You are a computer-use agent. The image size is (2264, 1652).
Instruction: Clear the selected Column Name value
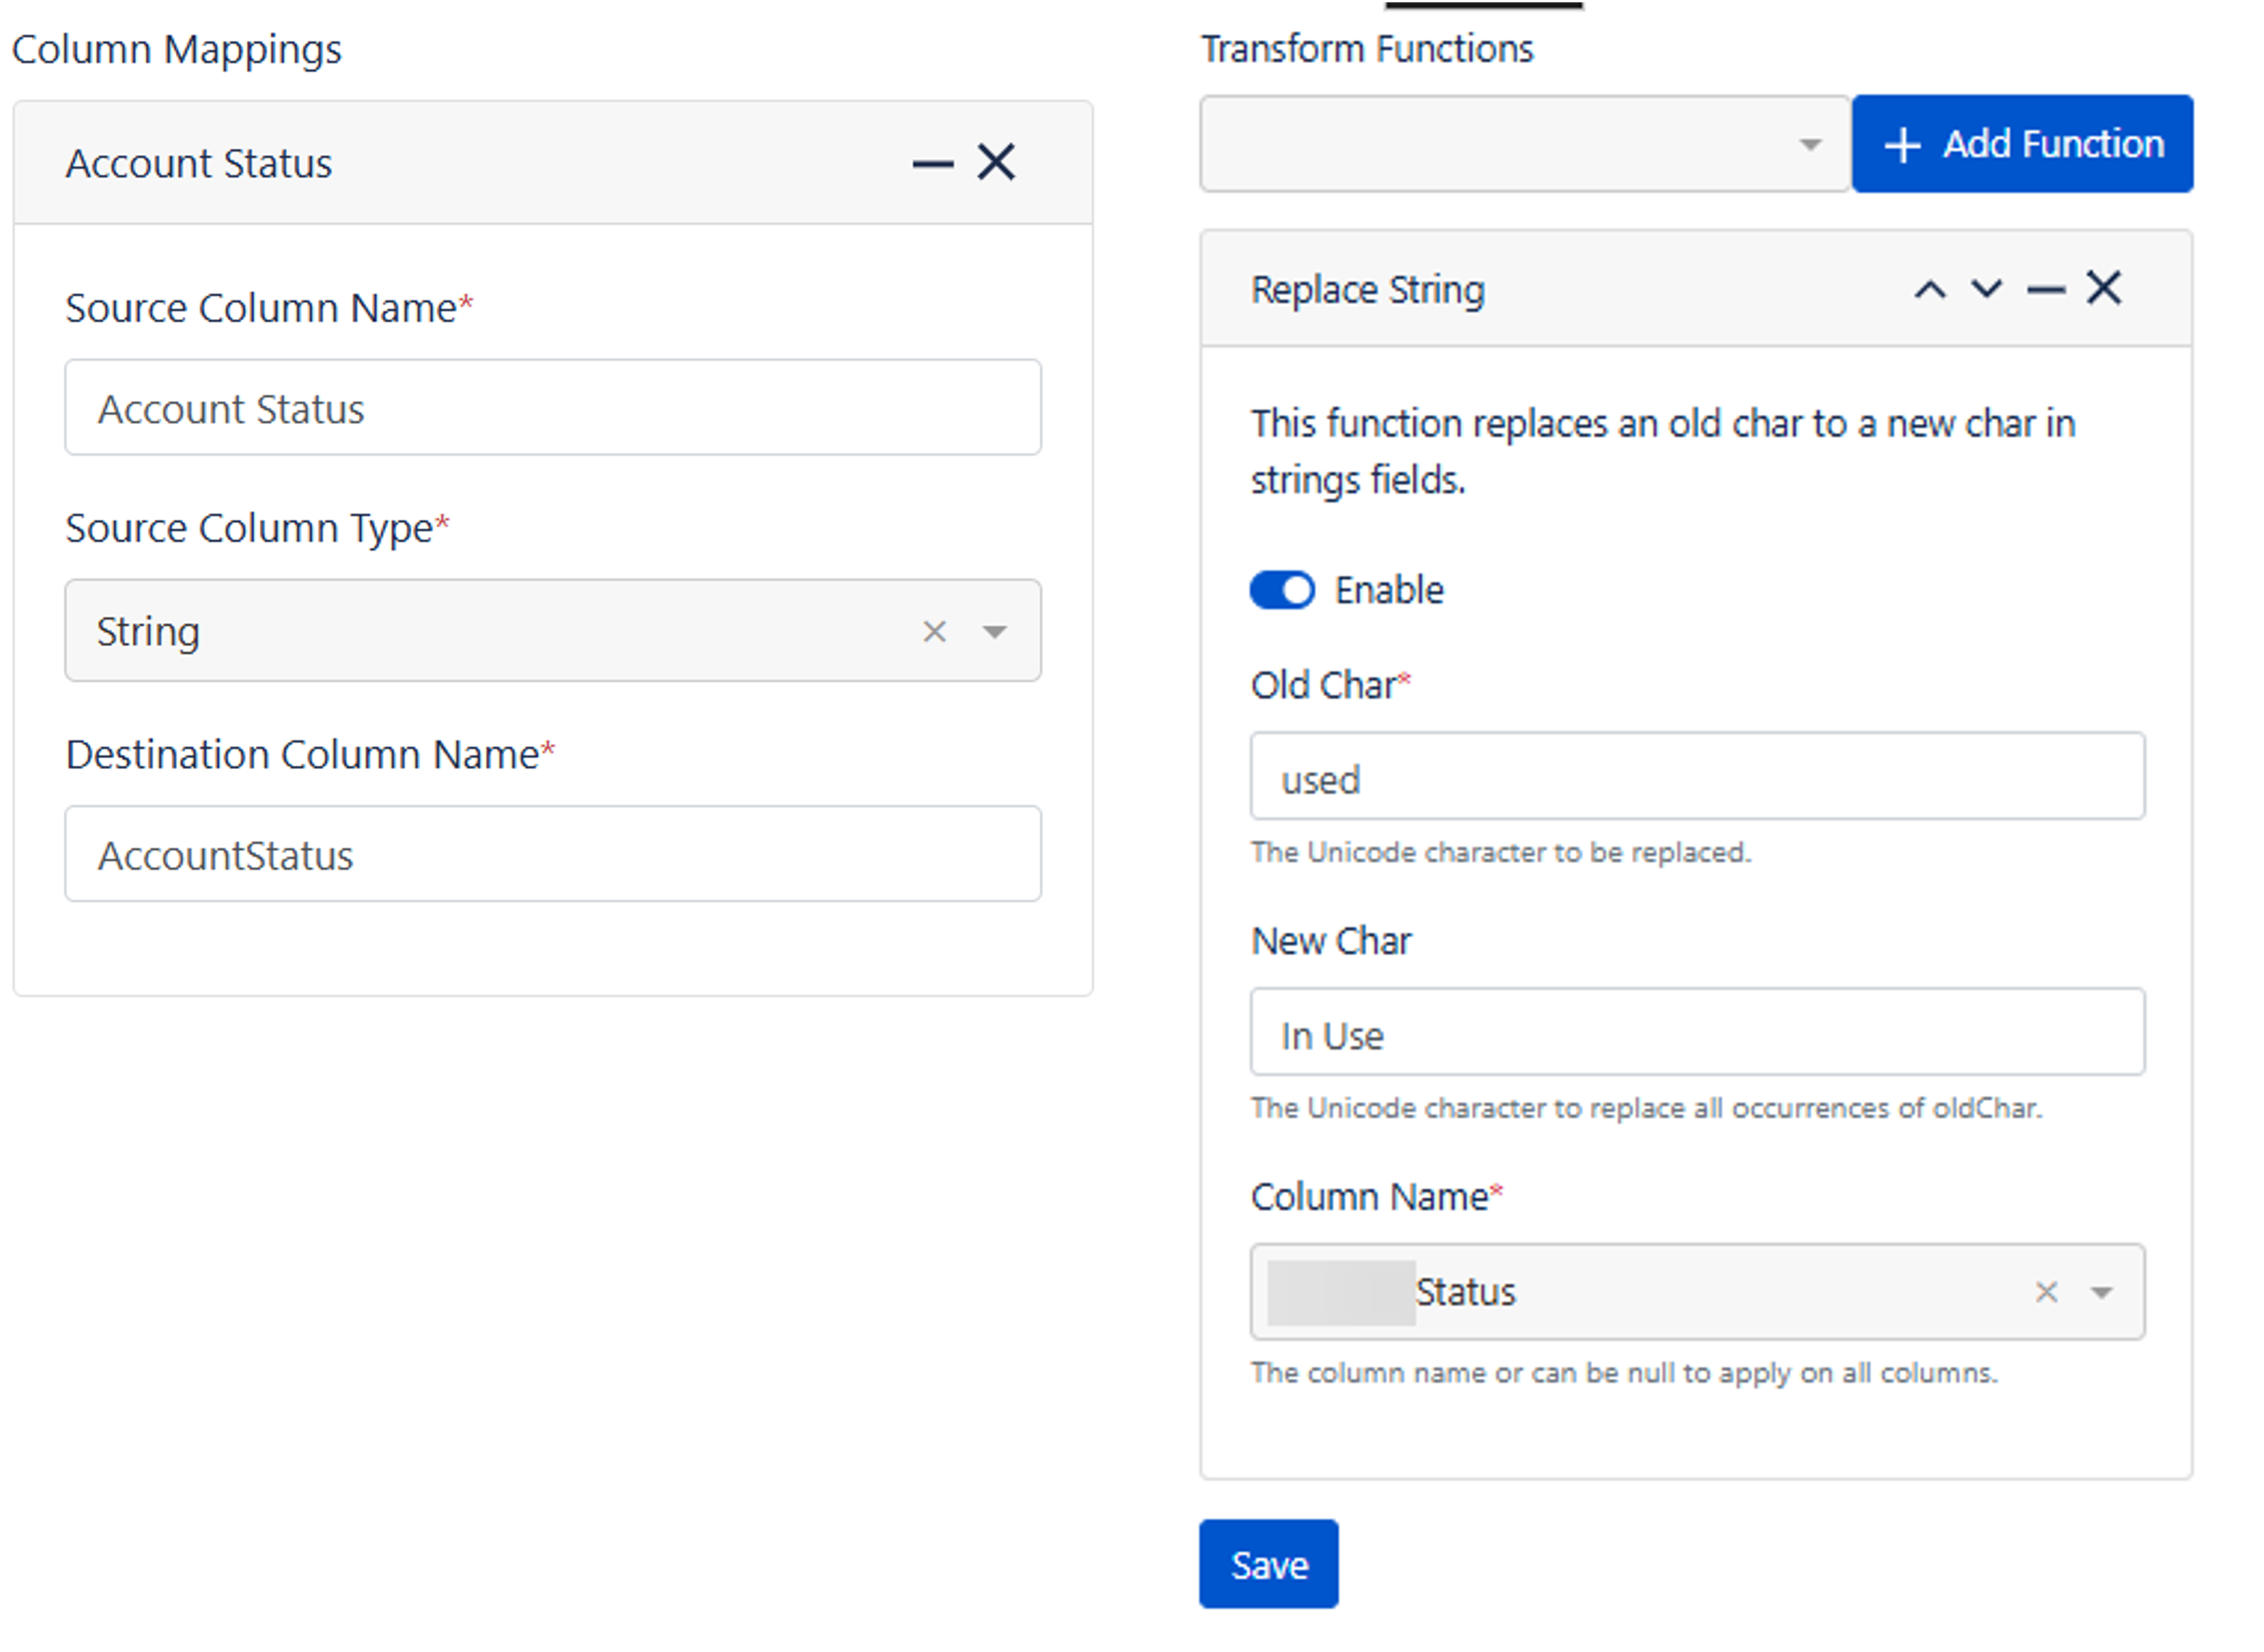pos(2046,1292)
